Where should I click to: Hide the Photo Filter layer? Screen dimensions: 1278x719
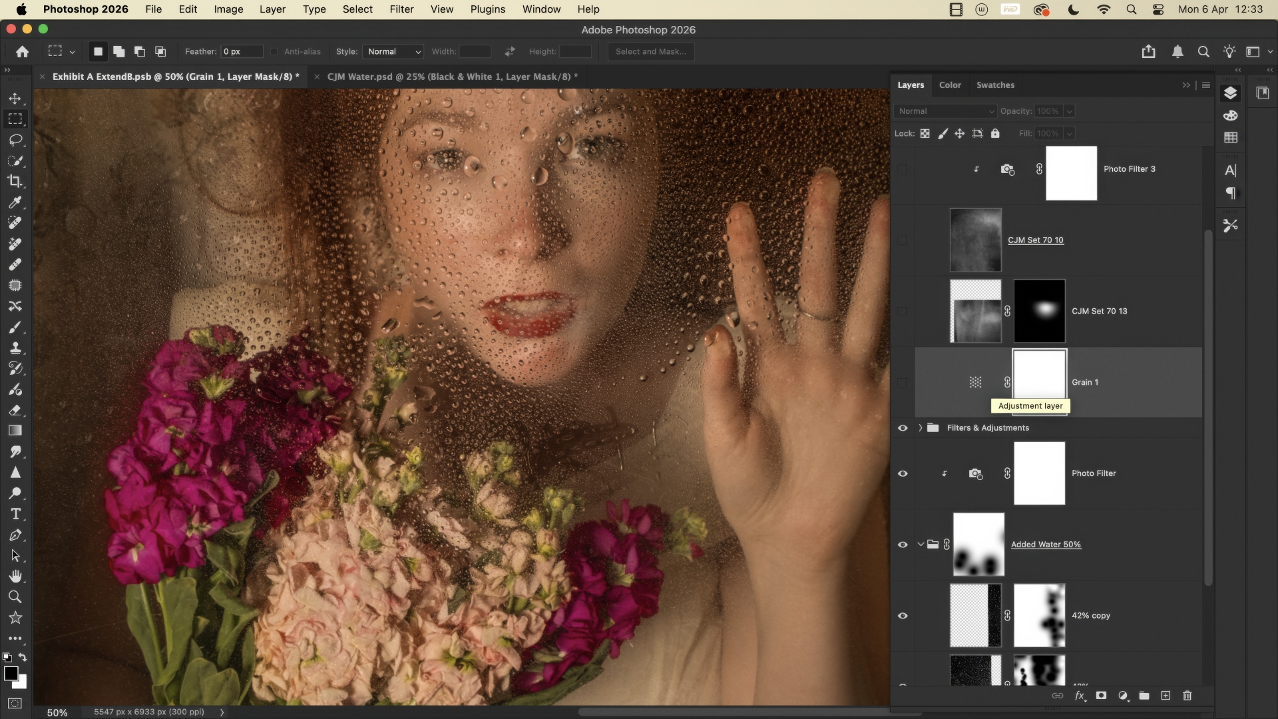tap(903, 473)
